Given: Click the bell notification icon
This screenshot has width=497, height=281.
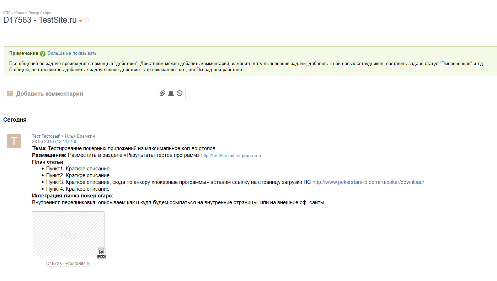Looking at the screenshot, I should click(171, 94).
